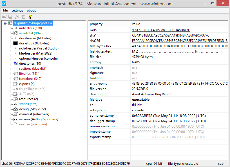
Task: Open the settings menu
Action: 17,10
